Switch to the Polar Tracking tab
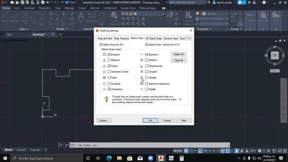The width and height of the screenshot is (288, 162). pos(121,38)
